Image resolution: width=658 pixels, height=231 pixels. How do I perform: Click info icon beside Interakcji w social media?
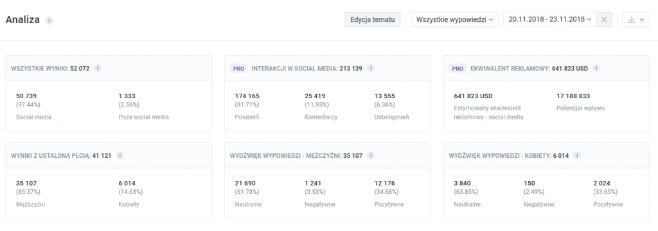point(371,68)
